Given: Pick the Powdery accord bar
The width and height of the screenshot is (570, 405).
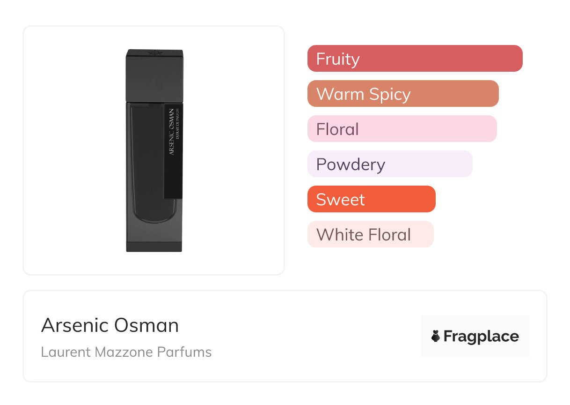Looking at the screenshot, I should (389, 164).
